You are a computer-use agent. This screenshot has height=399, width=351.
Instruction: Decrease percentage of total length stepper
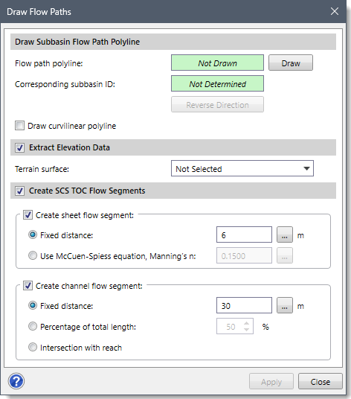coord(246,330)
